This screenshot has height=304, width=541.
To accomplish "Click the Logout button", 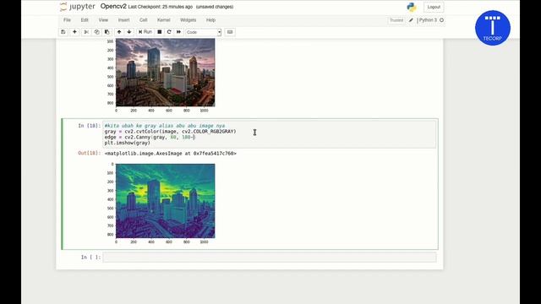I will [434, 7].
